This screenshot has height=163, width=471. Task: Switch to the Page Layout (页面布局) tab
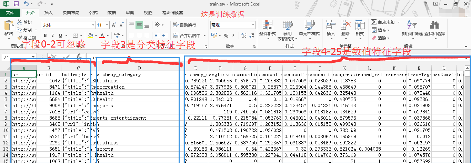pyautogui.click(x=71, y=12)
